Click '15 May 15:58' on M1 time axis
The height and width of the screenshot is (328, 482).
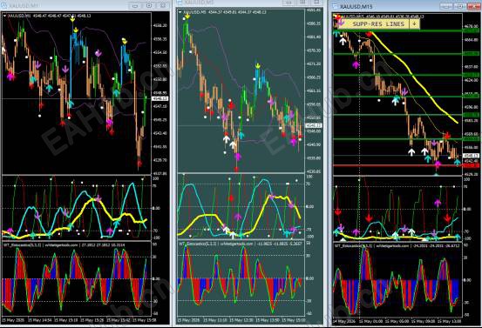point(144,320)
